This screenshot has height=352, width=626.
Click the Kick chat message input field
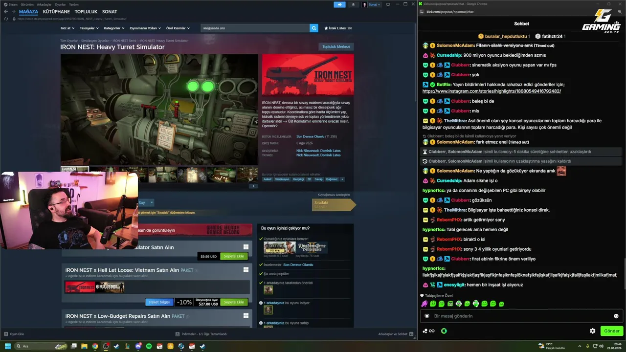[521, 316]
